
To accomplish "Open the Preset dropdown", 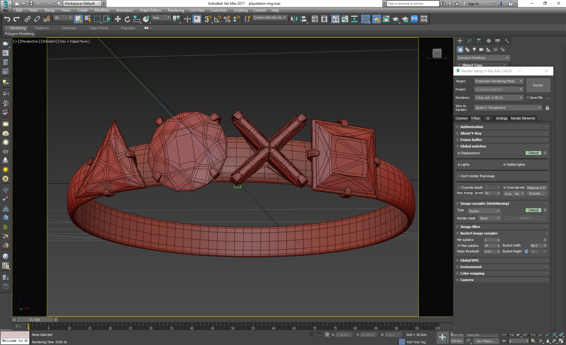I will pyautogui.click(x=499, y=89).
